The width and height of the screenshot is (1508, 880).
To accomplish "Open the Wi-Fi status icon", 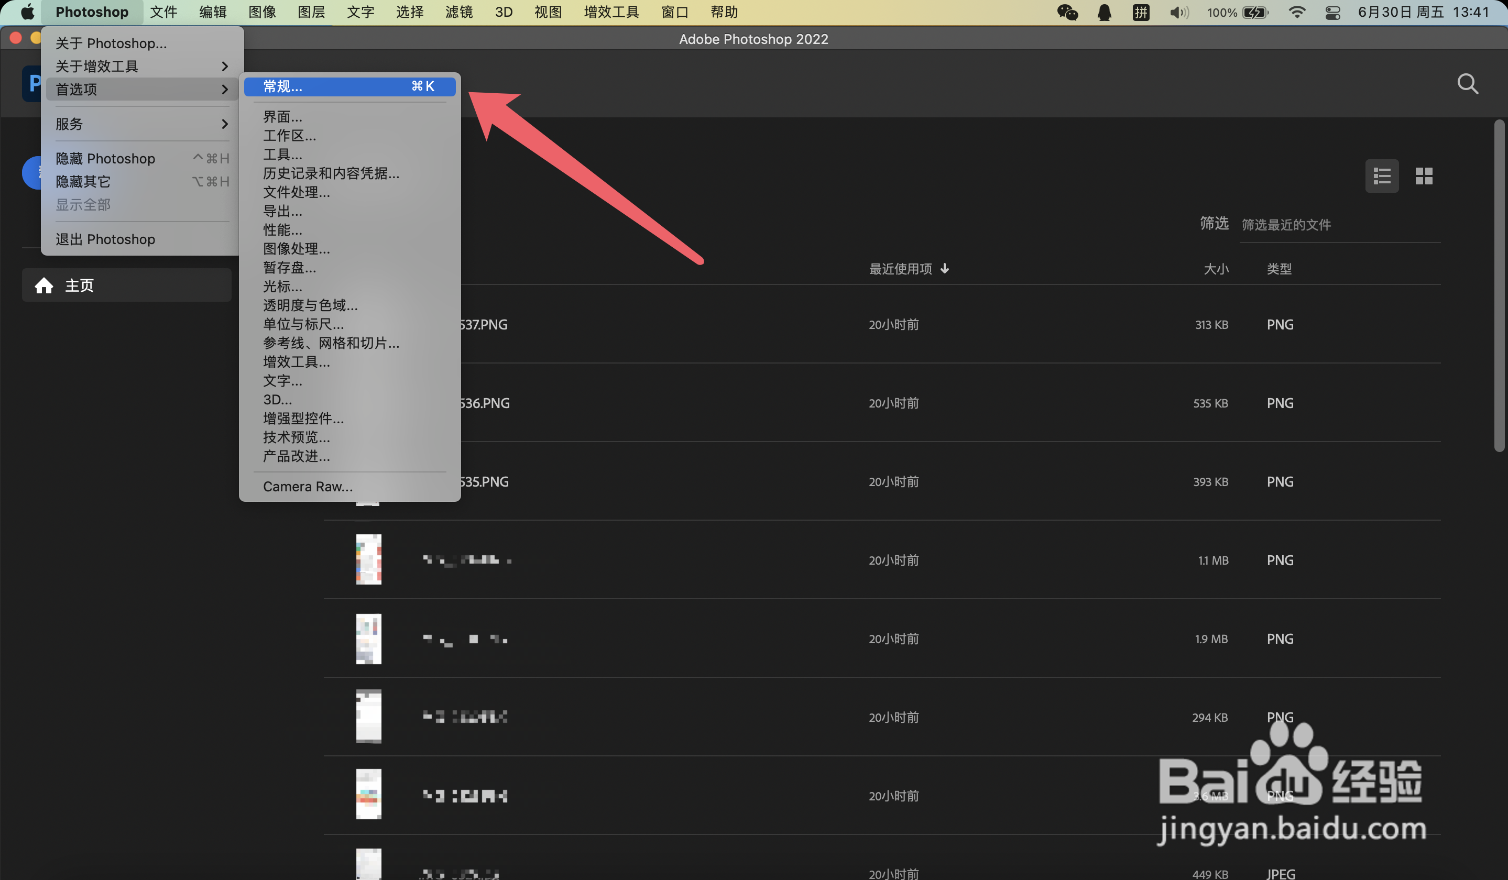I will point(1296,13).
